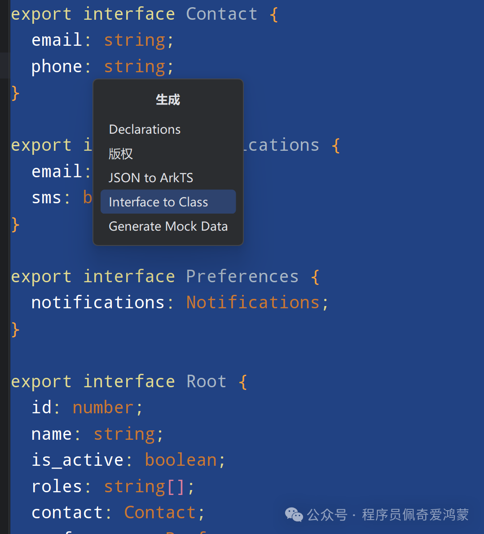Click the number type on id line

(x=103, y=407)
